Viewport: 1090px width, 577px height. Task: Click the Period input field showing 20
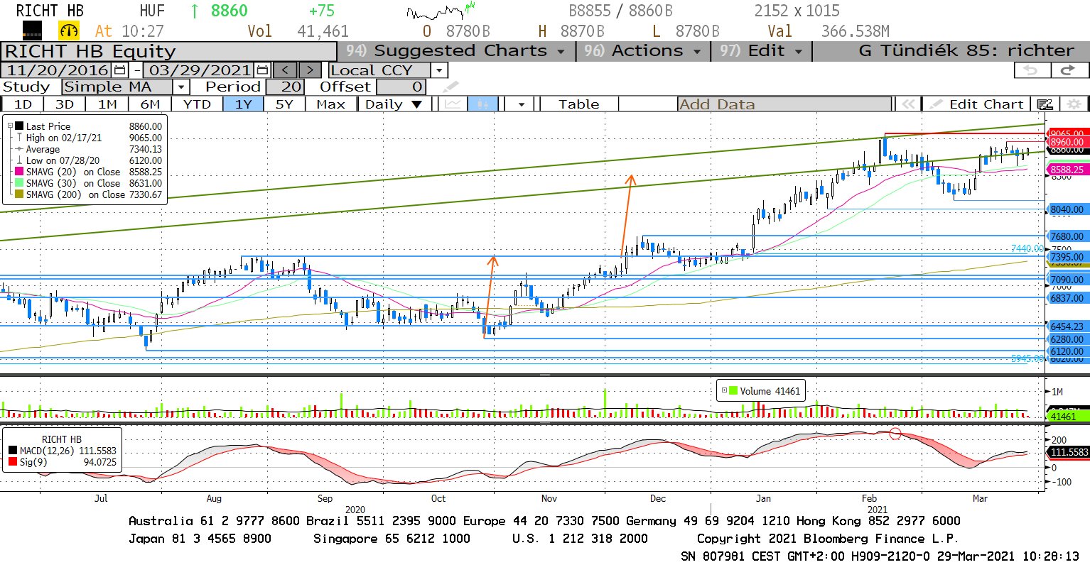coord(285,87)
